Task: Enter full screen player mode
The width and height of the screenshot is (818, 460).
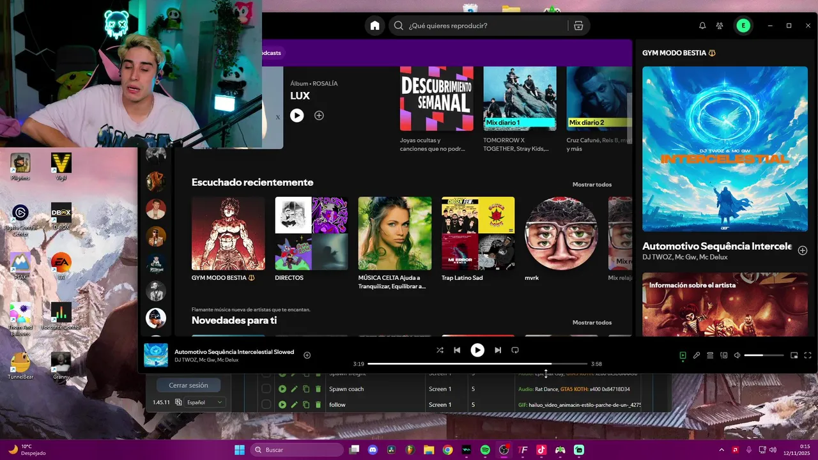Action: click(808, 355)
